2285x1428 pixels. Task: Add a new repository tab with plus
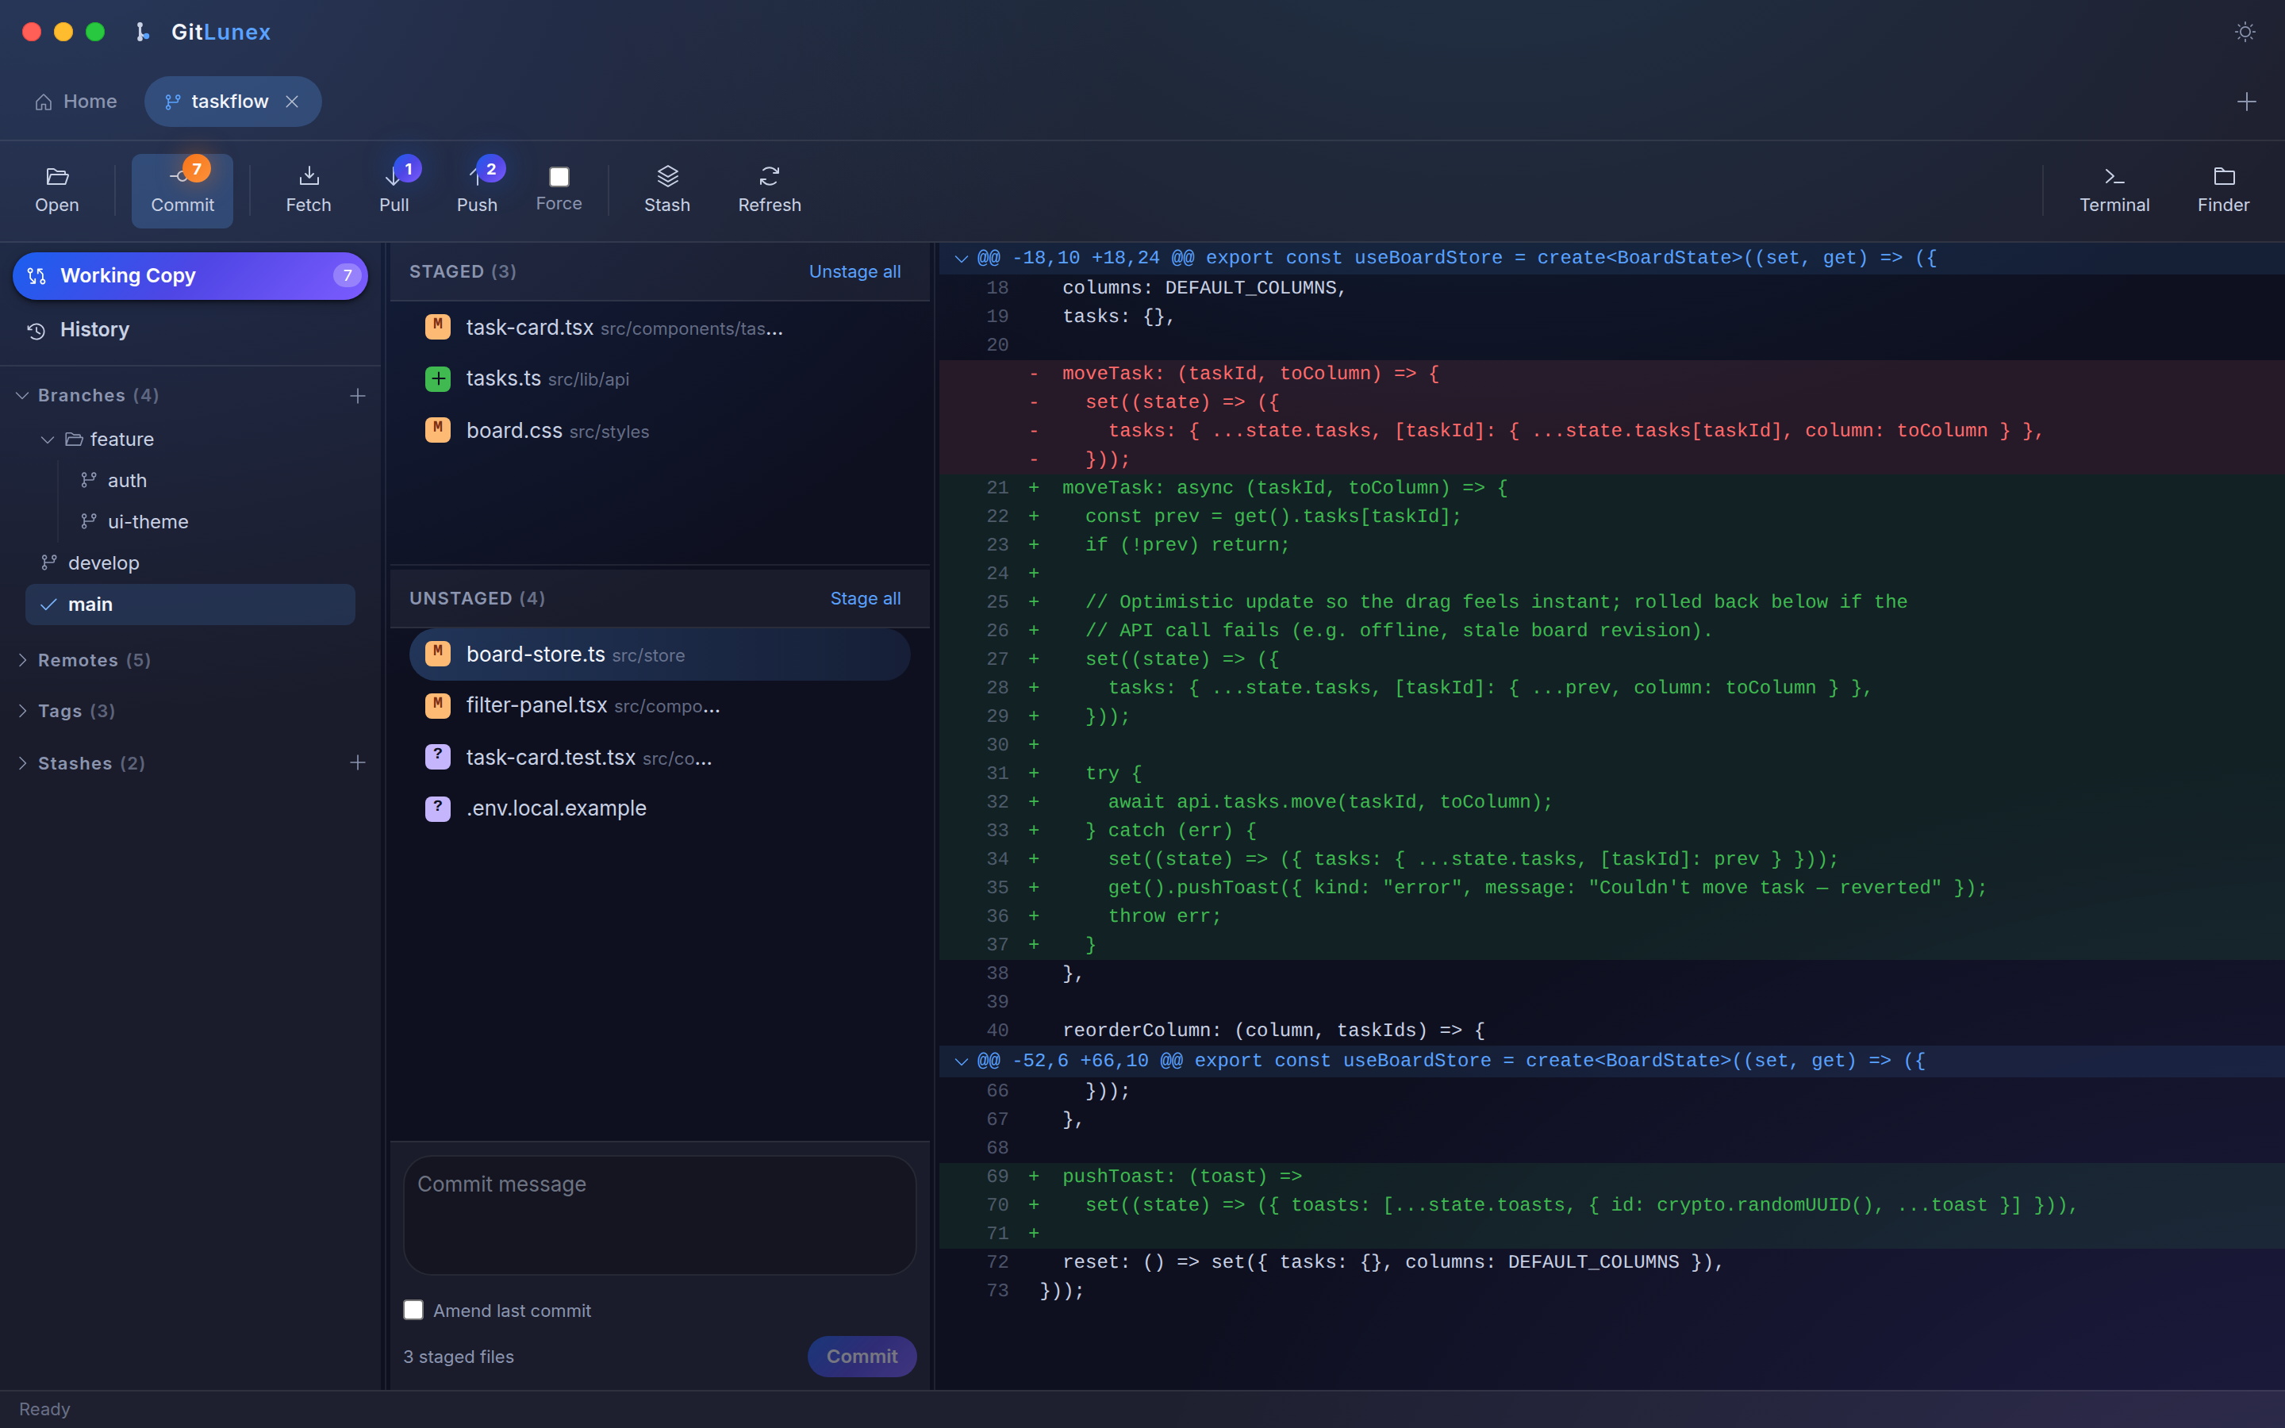pyautogui.click(x=2246, y=101)
